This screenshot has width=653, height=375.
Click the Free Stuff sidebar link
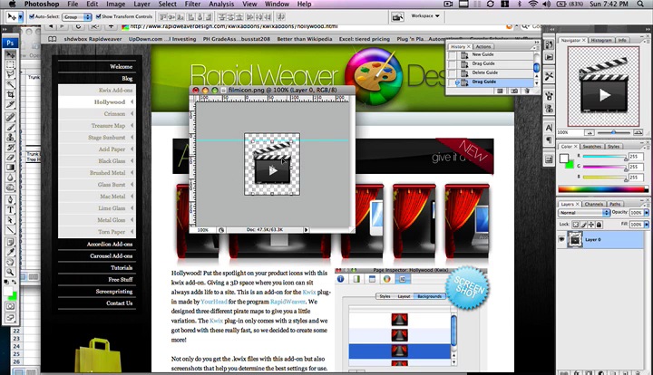(x=121, y=279)
